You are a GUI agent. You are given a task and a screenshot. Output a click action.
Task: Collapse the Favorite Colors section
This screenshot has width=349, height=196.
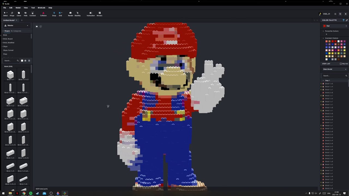click(323, 31)
